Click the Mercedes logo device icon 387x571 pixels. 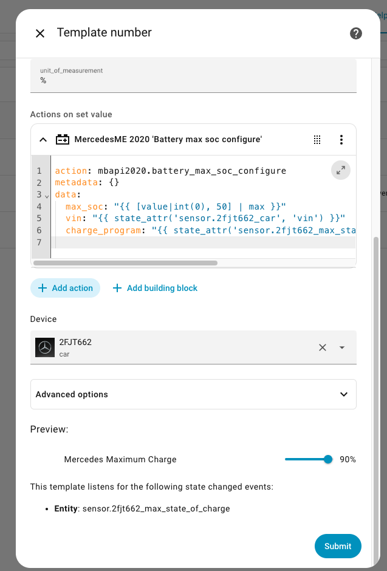point(45,347)
